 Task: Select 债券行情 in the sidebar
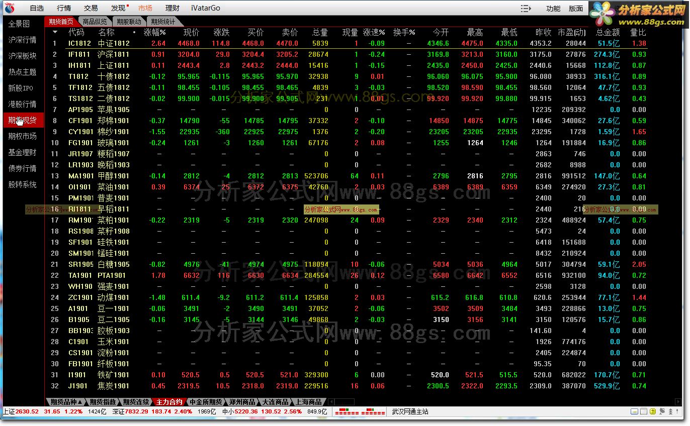tap(23, 168)
